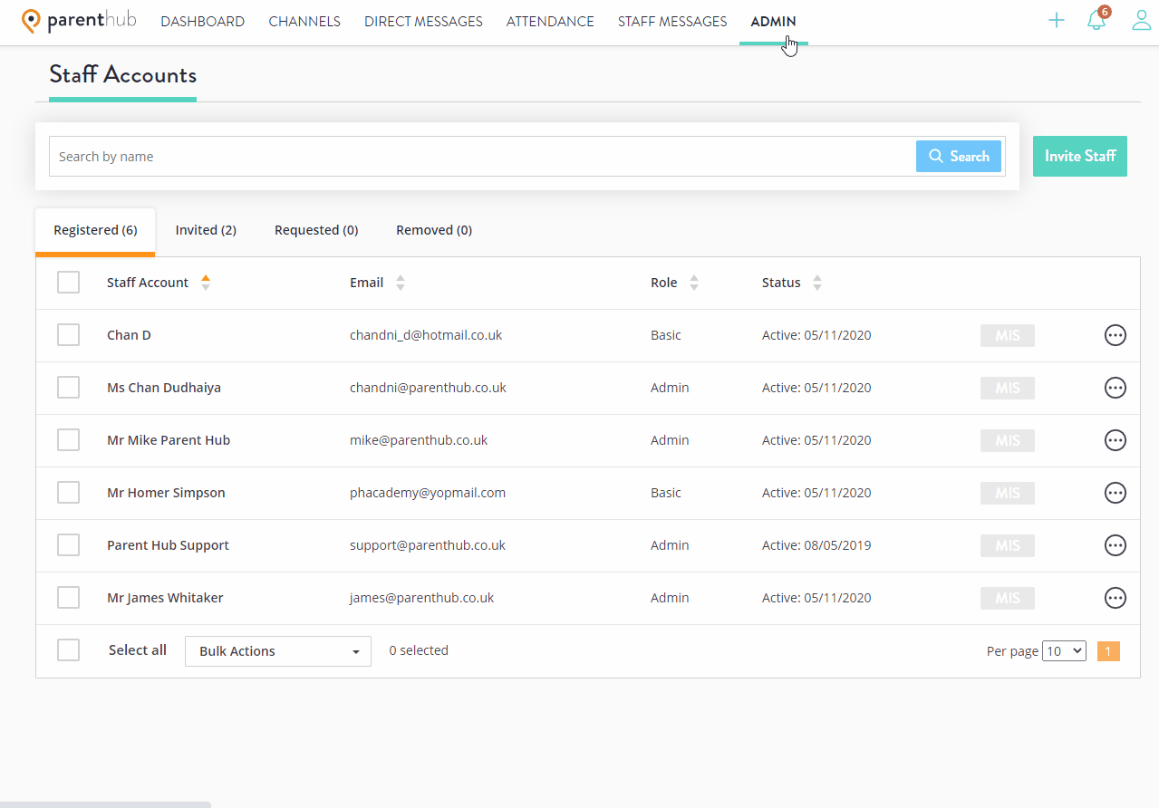Open Admin in navigation
The height and width of the screenshot is (808, 1159).
click(774, 22)
